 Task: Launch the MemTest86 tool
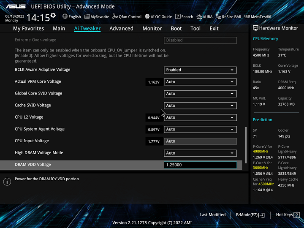[258, 17]
